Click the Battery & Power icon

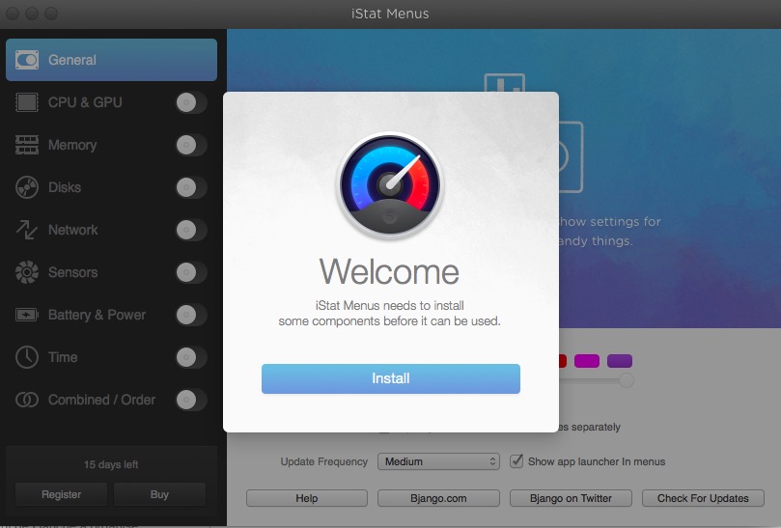27,315
